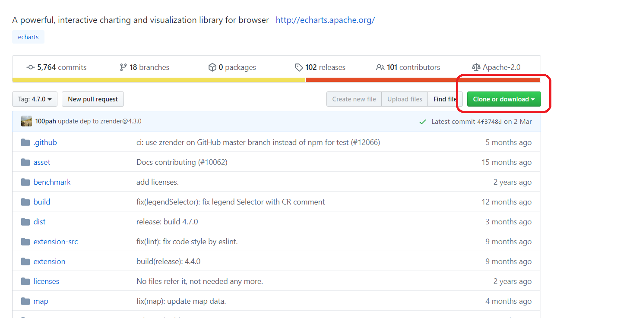Screen dimensions: 633x318
Task: Click the map folder icon
Action: tap(25, 301)
